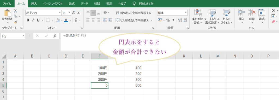Apply the font color A button
Image resolution: width=279 pixels, height=100 pixels.
(x=66, y=20)
